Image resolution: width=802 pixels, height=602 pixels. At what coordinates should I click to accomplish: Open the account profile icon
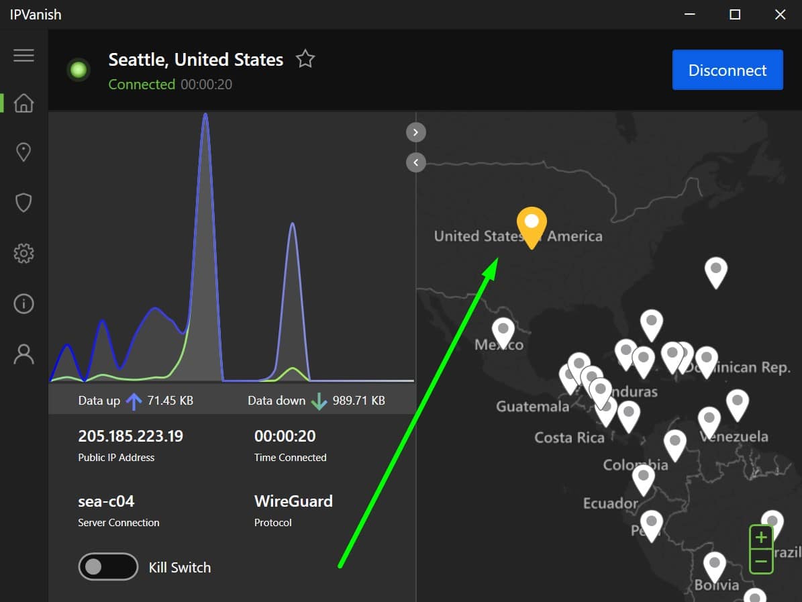pyautogui.click(x=23, y=354)
